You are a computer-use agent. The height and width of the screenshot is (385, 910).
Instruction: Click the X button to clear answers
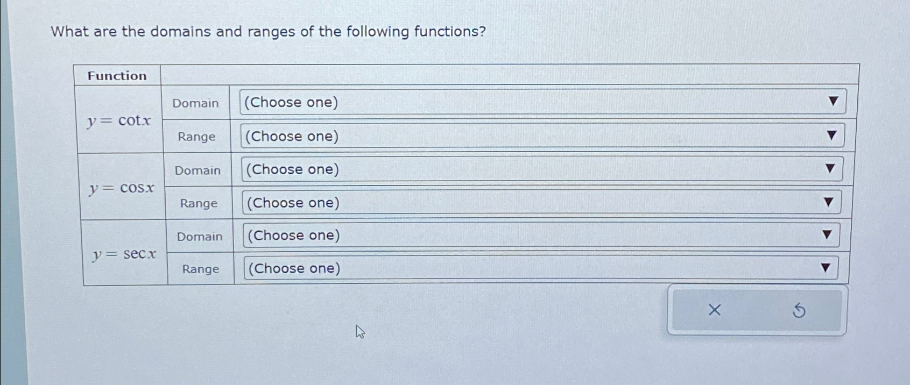click(x=714, y=310)
